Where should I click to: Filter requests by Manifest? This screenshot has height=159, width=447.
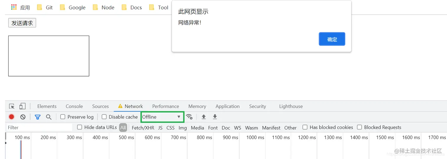pyautogui.click(x=271, y=128)
